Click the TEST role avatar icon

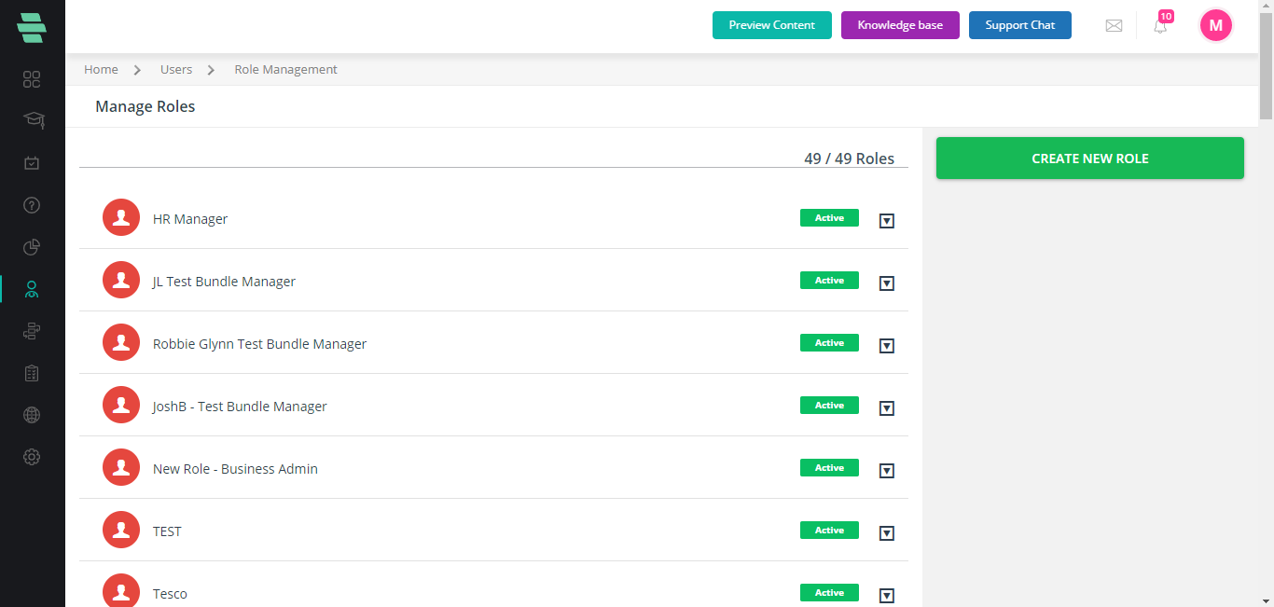click(x=121, y=530)
